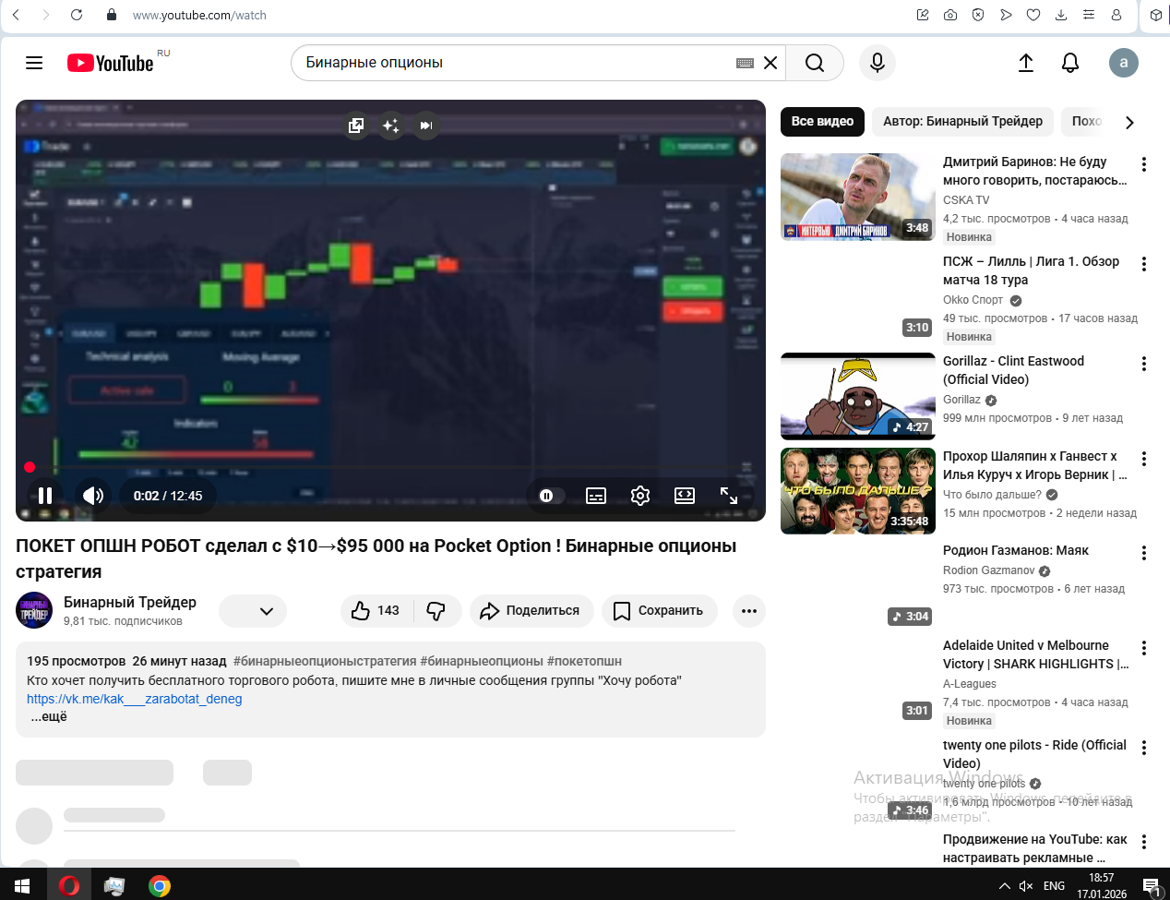Open Opera downloads icon
Screen dimensions: 1170x900
pos(1061,15)
